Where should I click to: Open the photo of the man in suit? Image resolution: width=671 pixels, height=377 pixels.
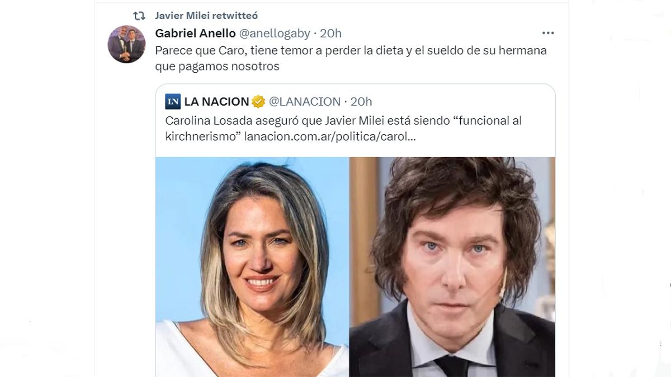452,267
